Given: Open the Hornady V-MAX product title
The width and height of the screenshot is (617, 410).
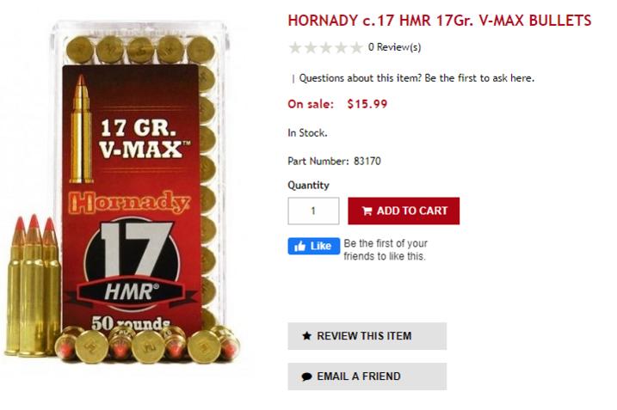Looking at the screenshot, I should 440,21.
